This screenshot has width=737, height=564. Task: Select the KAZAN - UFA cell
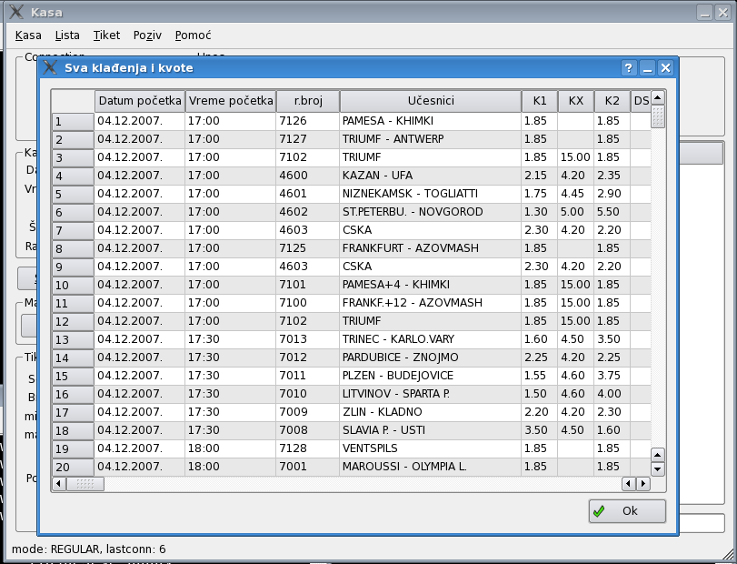[x=430, y=176]
